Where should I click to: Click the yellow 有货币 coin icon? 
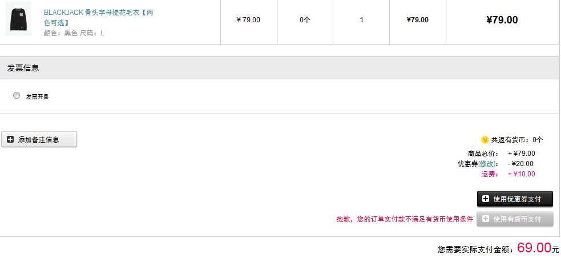tap(485, 139)
